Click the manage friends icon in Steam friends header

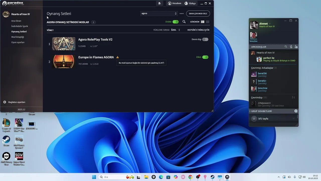[291, 47]
